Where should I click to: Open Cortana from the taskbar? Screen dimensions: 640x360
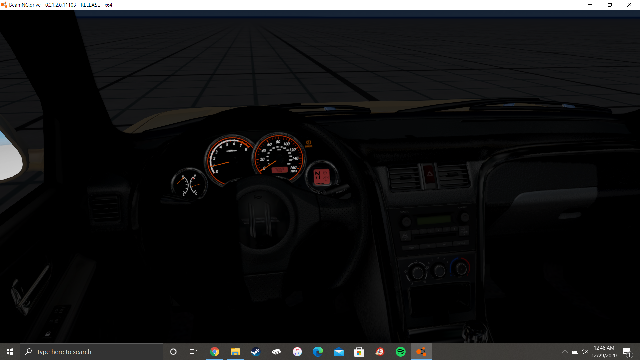click(173, 352)
